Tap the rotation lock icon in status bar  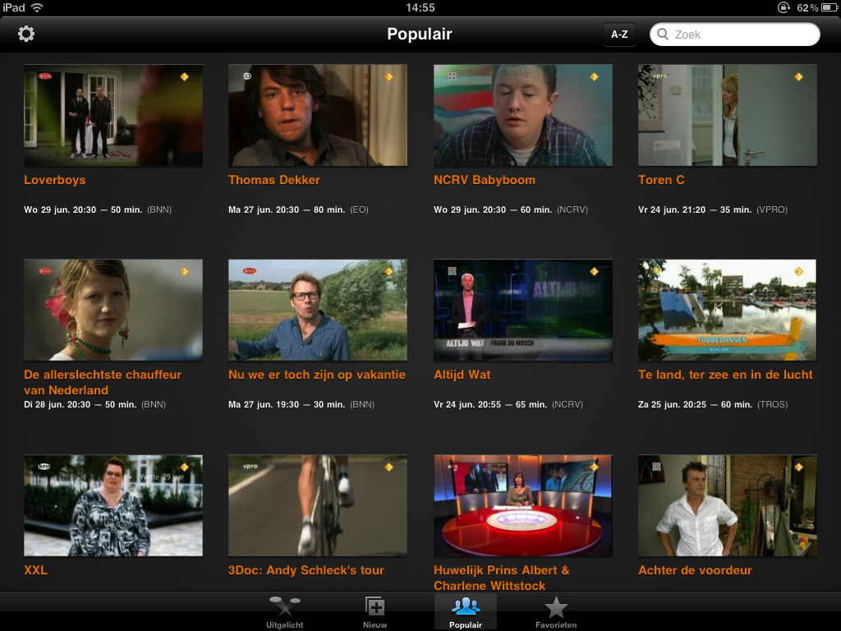click(x=784, y=7)
